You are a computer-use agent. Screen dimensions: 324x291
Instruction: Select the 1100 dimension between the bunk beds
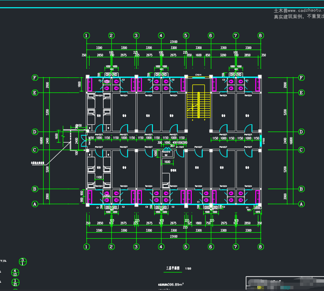(x=99, y=177)
